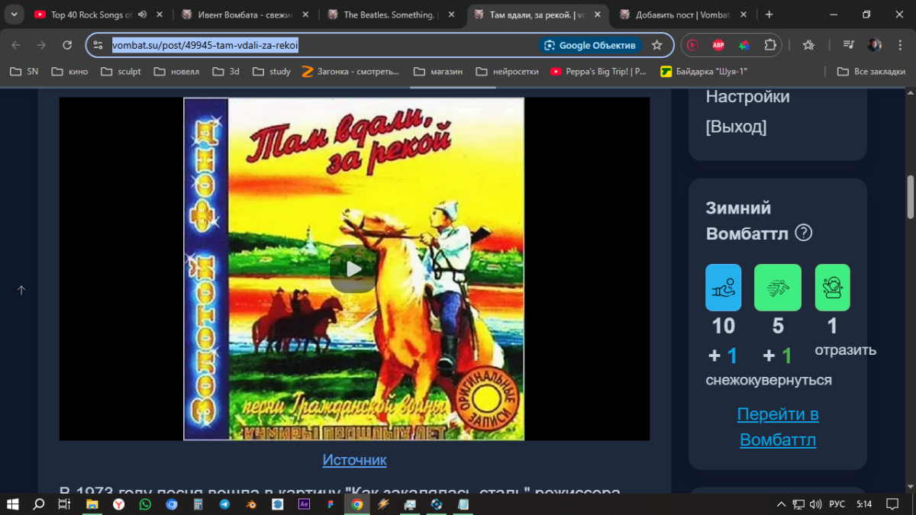Open Telegram from the taskbar
This screenshot has height=515, width=916.
pos(224,504)
